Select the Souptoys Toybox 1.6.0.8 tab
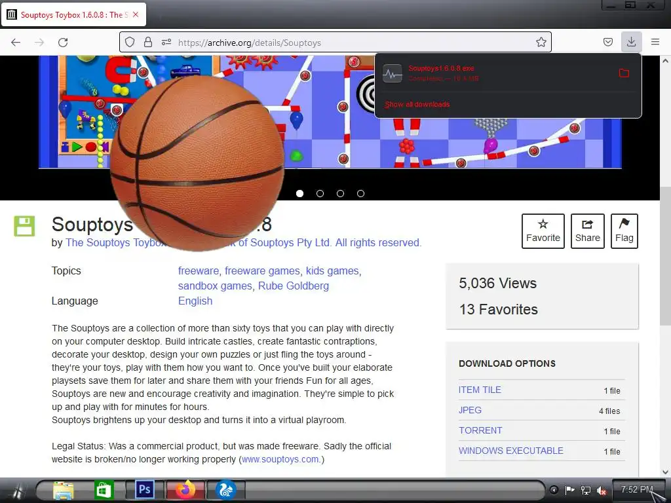Screen dimensions: 671x503 (73, 14)
